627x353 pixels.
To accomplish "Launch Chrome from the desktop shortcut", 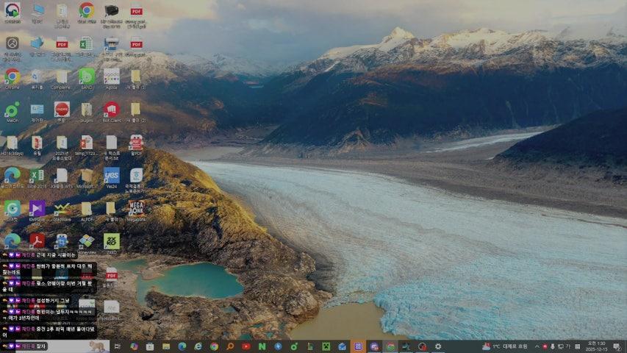I will 12,76.
